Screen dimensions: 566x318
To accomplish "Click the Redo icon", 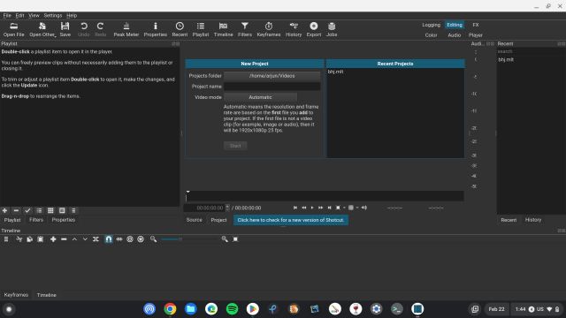I will point(100,29).
